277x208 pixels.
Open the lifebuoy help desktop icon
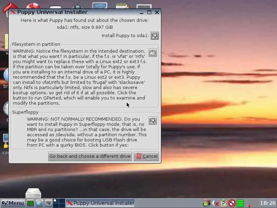[x=33, y=6]
